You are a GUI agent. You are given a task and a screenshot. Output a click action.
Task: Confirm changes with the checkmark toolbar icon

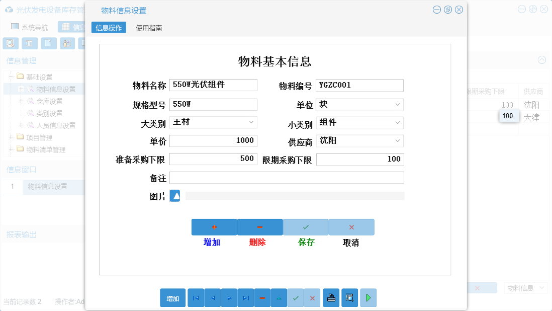click(x=296, y=297)
